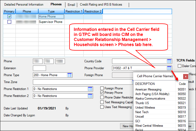Viewport: 196px width, 131px height.
Task: Click carrier code 90051
Action: coord(182,89)
